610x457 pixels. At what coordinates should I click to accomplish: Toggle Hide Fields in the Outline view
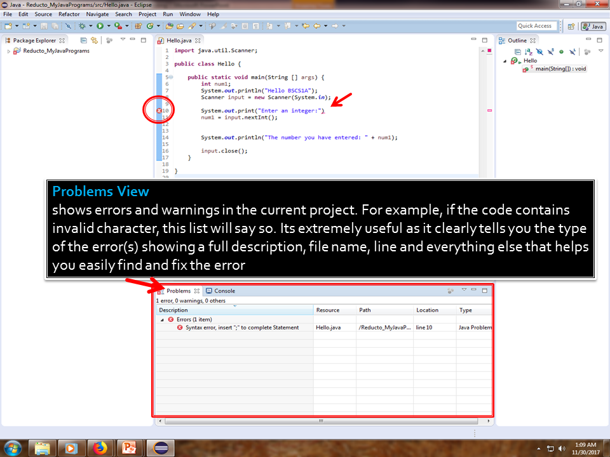[539, 51]
